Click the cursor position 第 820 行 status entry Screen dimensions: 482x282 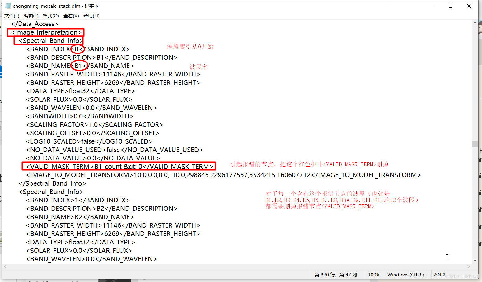[335, 275]
